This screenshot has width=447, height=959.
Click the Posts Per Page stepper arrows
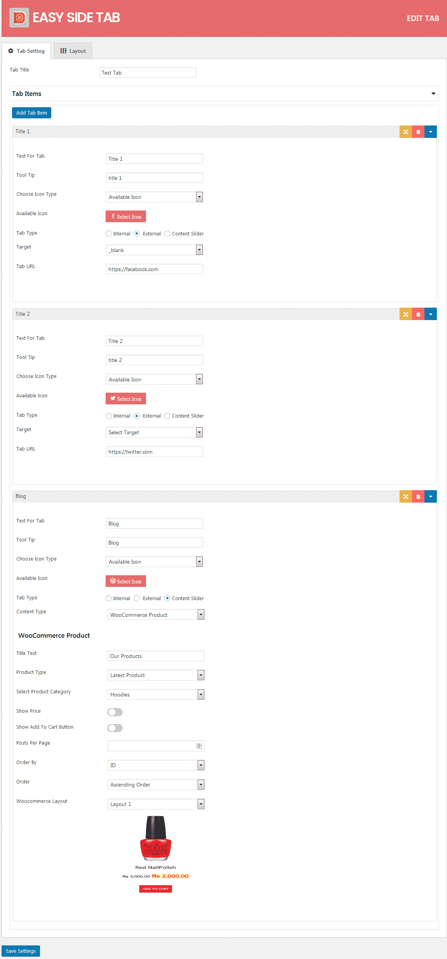coord(199,746)
